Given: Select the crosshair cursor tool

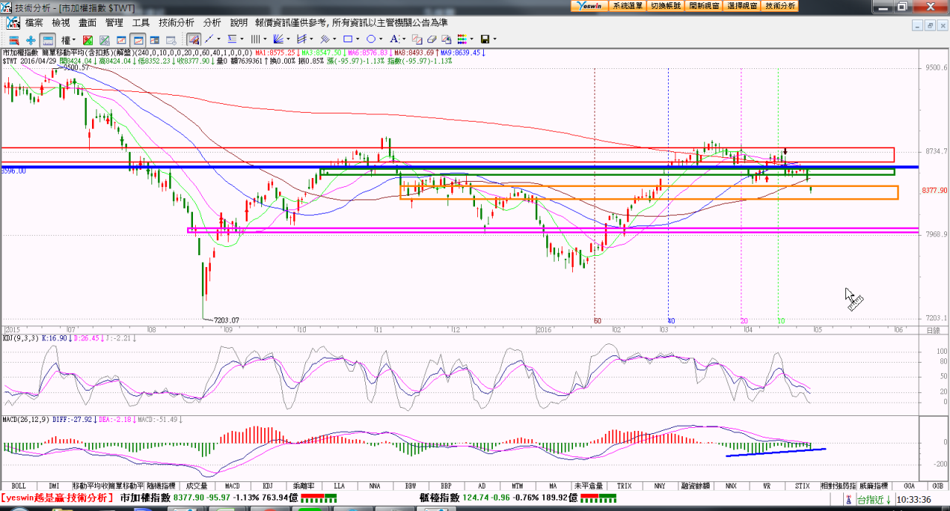Looking at the screenshot, I should coord(30,39).
